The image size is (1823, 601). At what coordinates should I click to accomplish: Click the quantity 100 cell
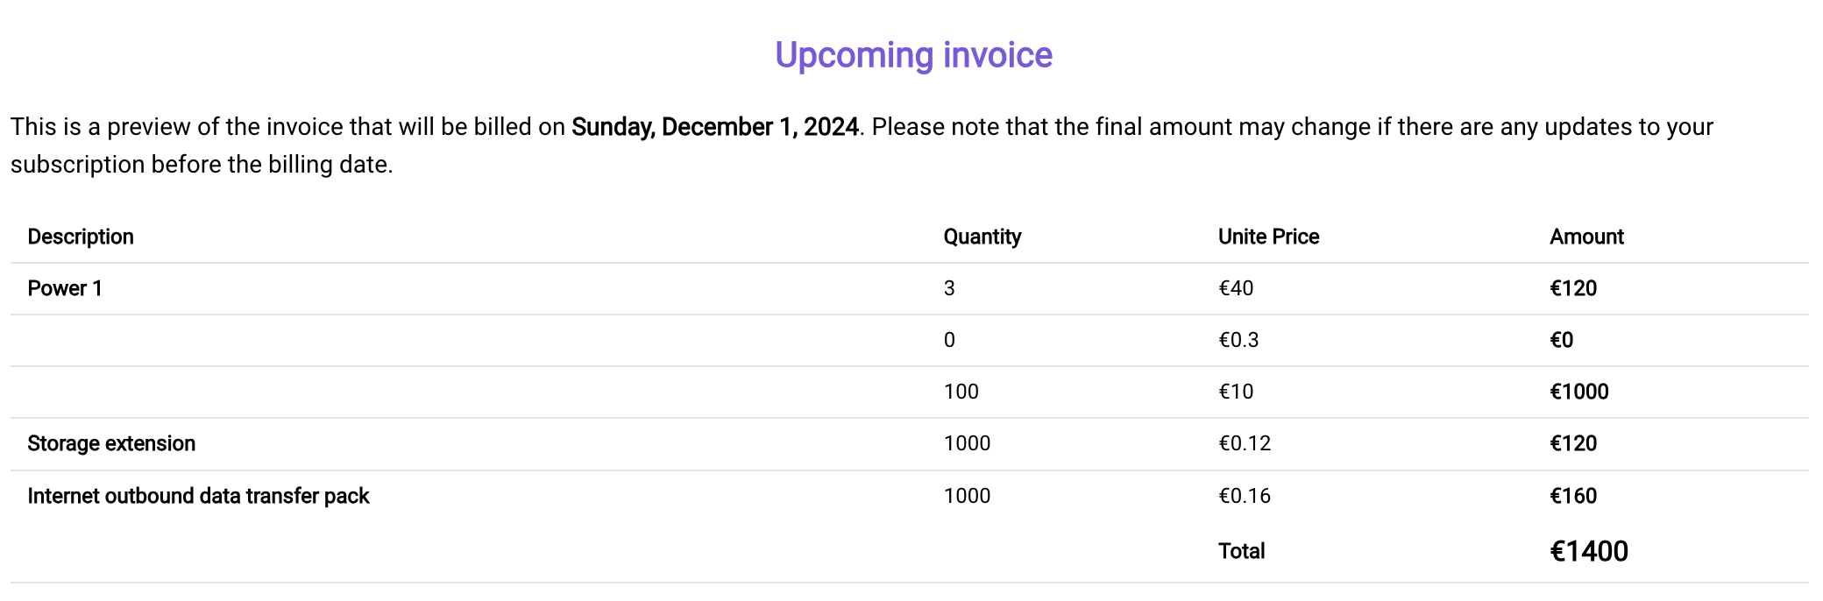(x=961, y=392)
